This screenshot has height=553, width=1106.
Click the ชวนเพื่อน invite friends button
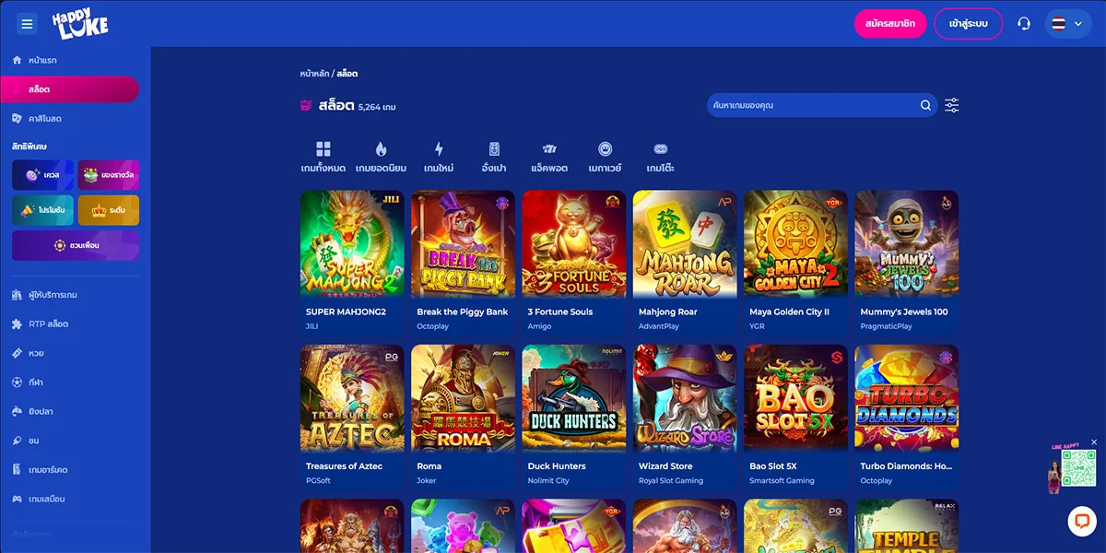76,246
